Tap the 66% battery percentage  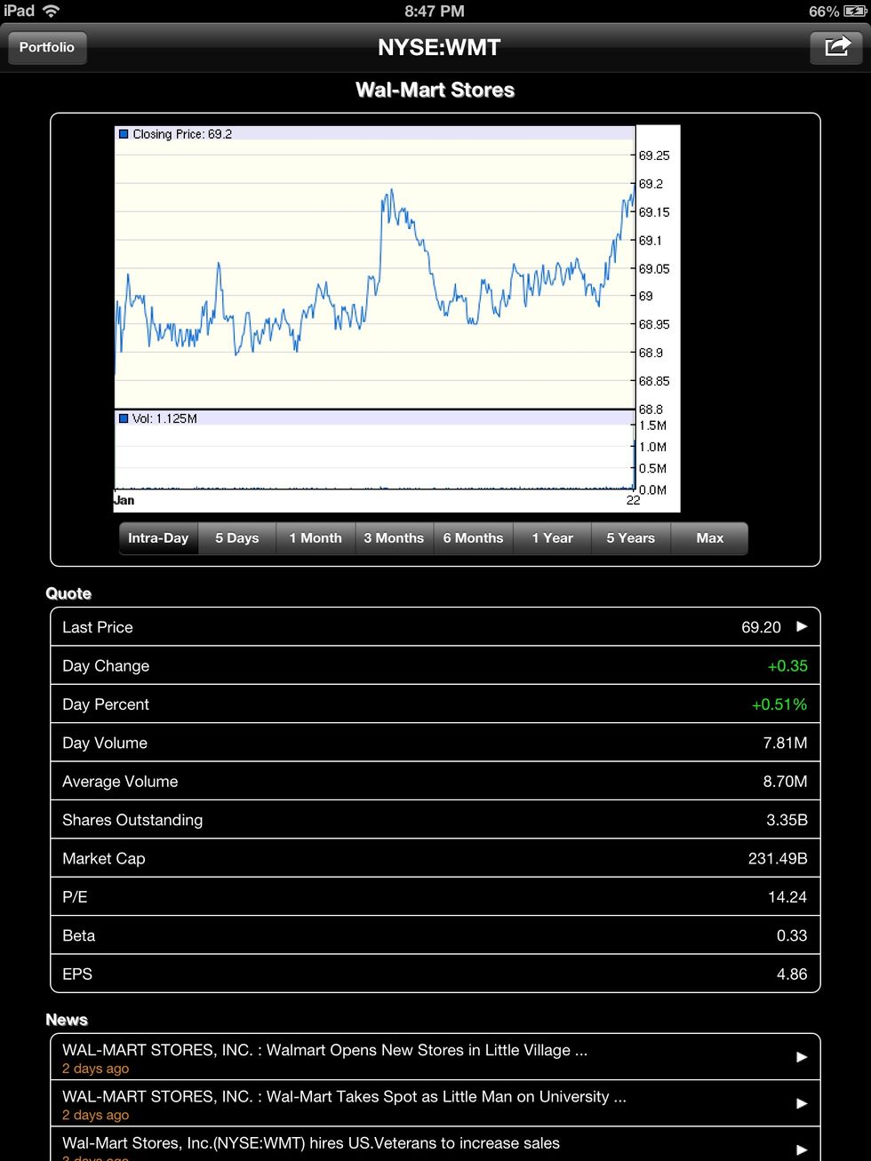(824, 12)
